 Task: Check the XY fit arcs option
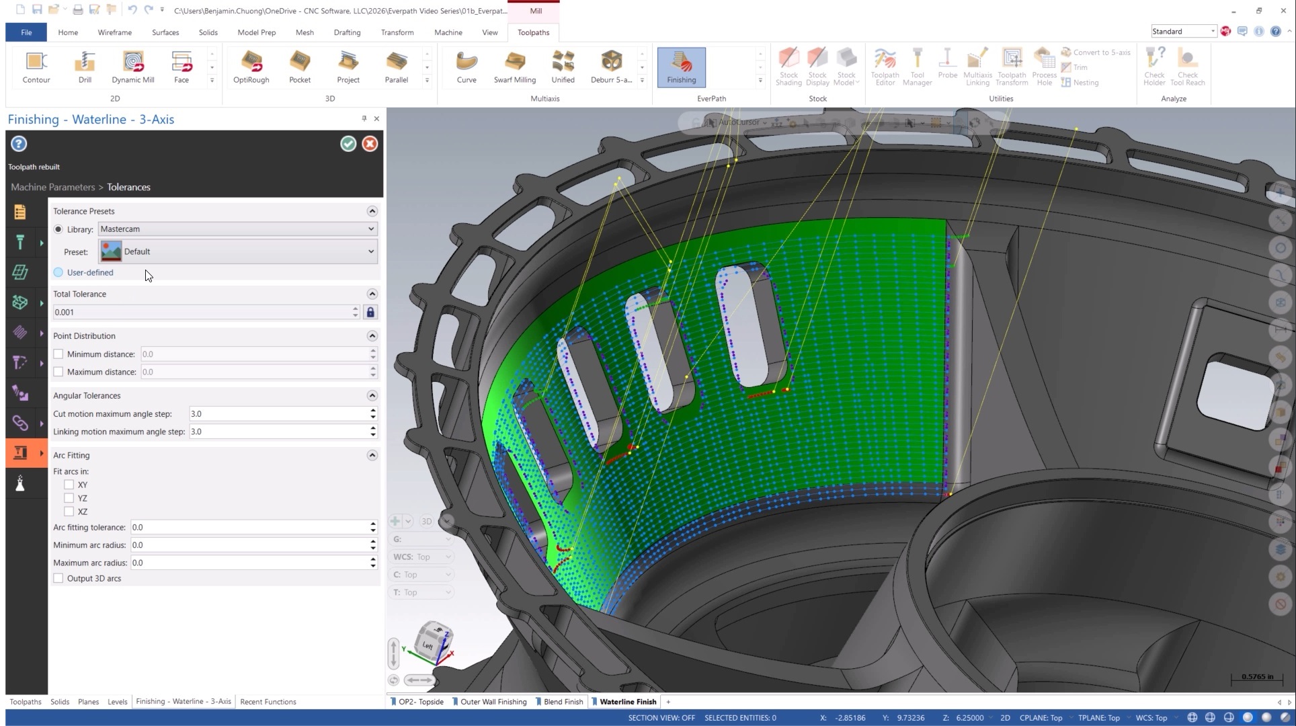pos(69,485)
